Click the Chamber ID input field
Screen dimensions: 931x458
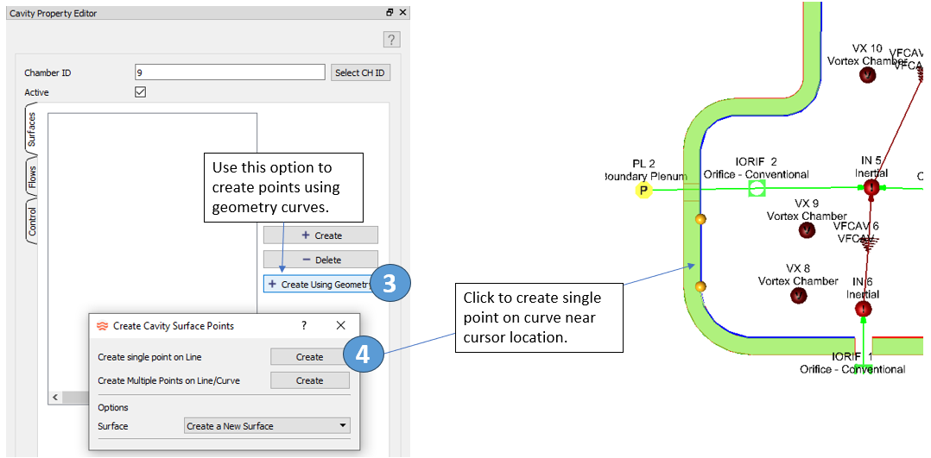(230, 72)
